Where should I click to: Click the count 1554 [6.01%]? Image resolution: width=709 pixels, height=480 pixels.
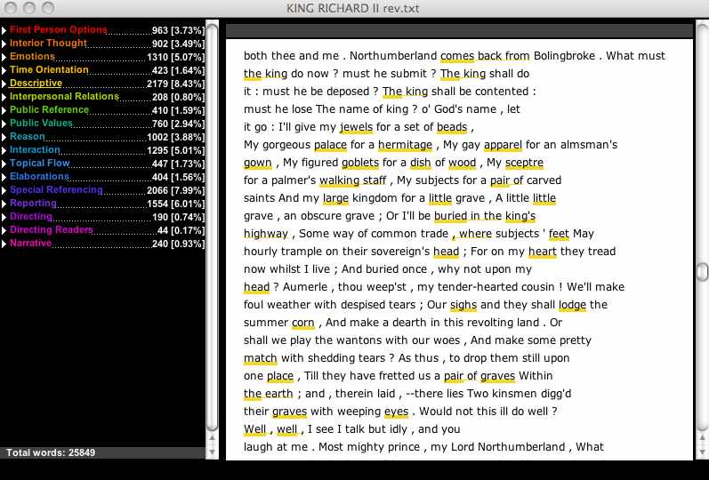[175, 204]
